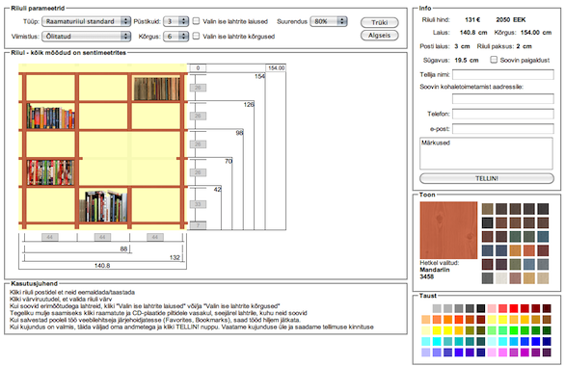Viewport: 565px width, 366px height.
Task: Click the large Mandariin tone preview
Action: (x=448, y=230)
